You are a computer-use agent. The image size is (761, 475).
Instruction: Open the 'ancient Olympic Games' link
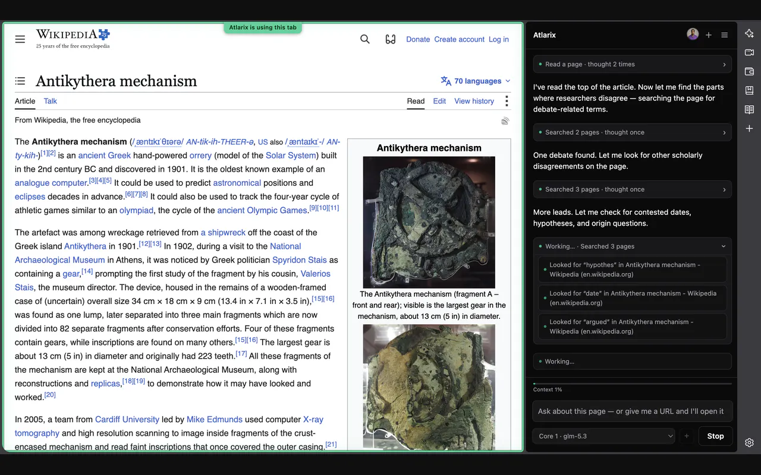(262, 210)
